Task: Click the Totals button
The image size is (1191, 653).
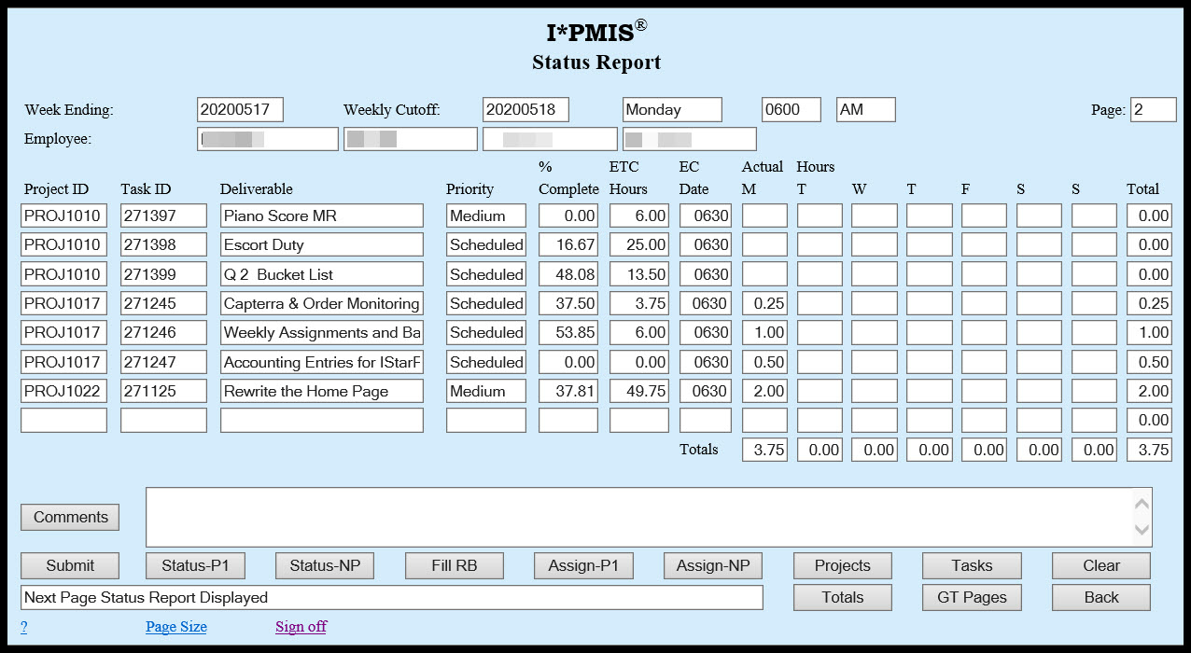Action: [x=842, y=597]
